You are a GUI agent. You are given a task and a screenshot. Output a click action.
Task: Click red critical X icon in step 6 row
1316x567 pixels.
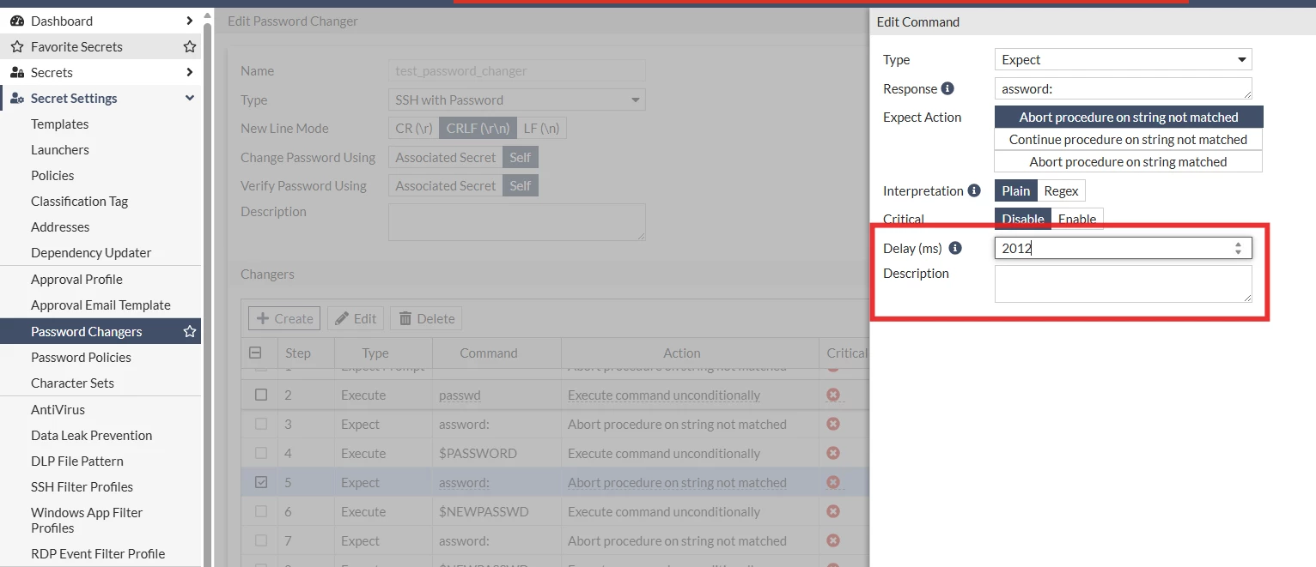point(832,511)
